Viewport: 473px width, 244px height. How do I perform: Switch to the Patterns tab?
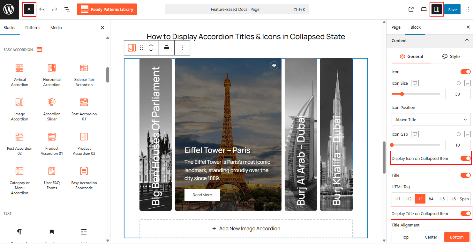pyautogui.click(x=33, y=27)
